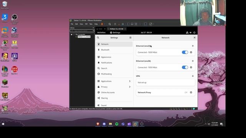Click the VMware console view toolbar icon

point(145,24)
